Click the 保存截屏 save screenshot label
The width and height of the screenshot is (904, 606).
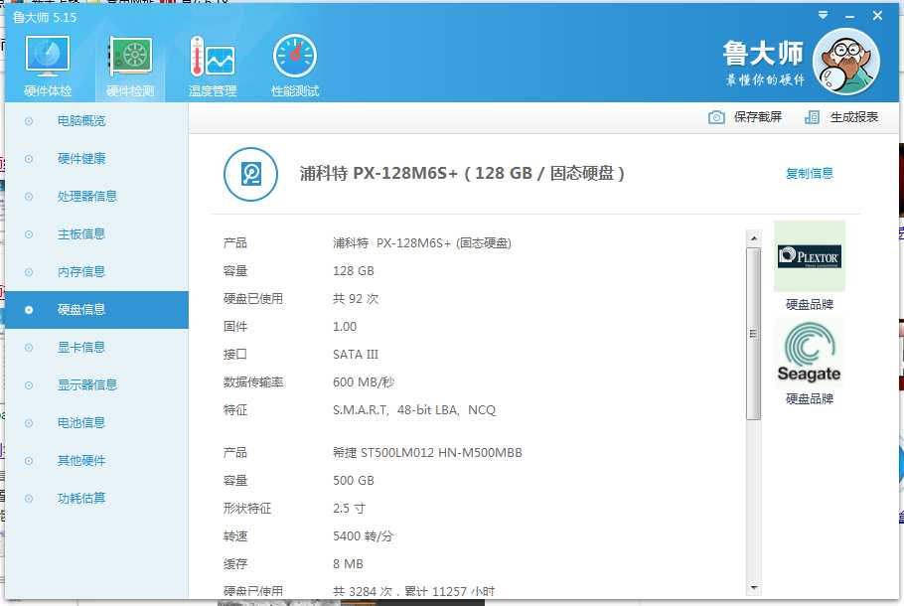point(758,117)
